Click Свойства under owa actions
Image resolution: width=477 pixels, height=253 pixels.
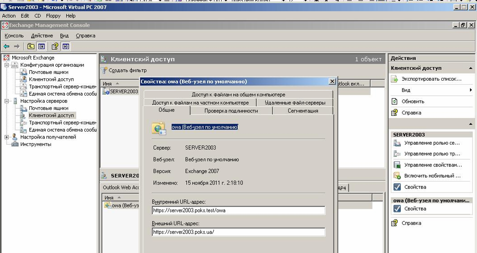coord(415,208)
